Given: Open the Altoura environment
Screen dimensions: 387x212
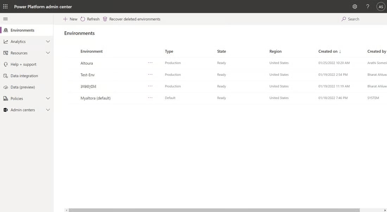Looking at the screenshot, I should coord(87,63).
